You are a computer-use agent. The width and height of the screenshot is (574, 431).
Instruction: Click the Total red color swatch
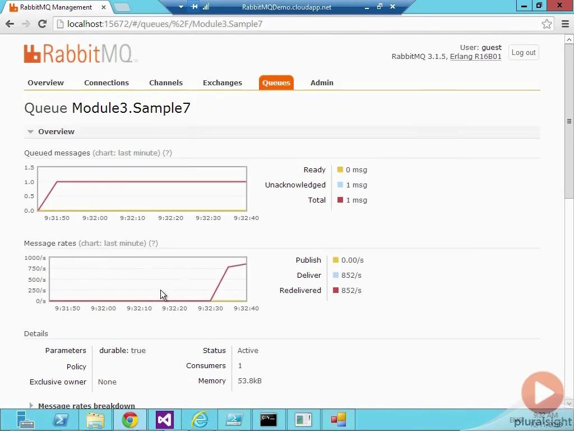pyautogui.click(x=340, y=200)
